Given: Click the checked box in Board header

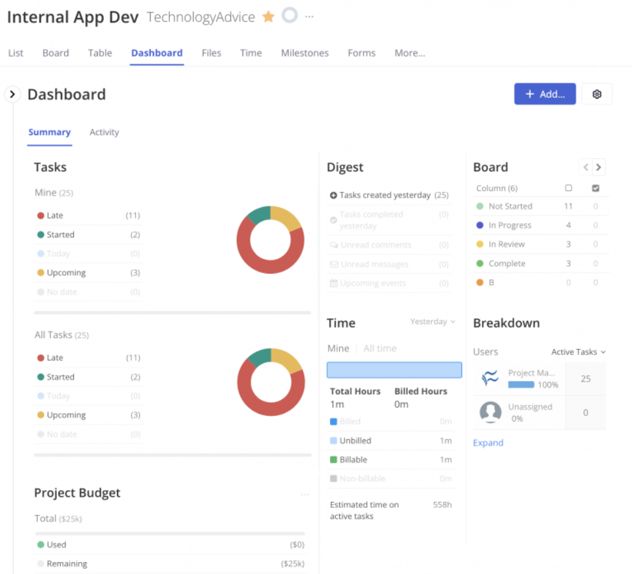Looking at the screenshot, I should pos(596,188).
